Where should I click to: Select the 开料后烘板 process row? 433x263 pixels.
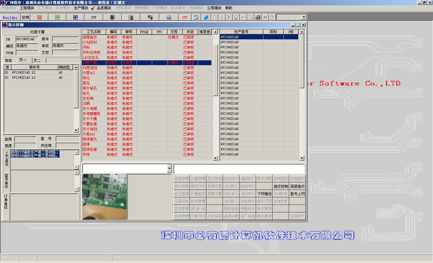(147, 53)
